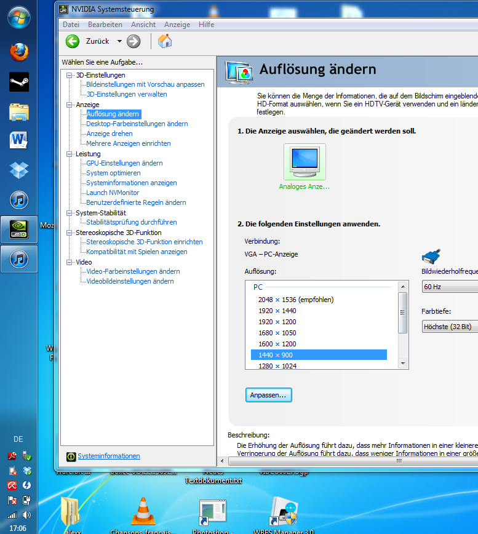Open the Hilfe menu

tap(206, 25)
